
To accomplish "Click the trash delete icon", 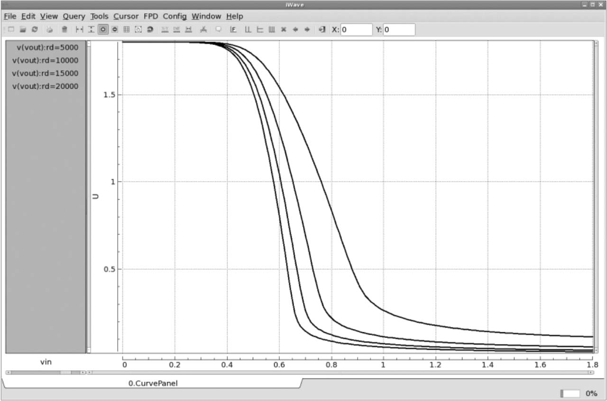I will point(64,29).
